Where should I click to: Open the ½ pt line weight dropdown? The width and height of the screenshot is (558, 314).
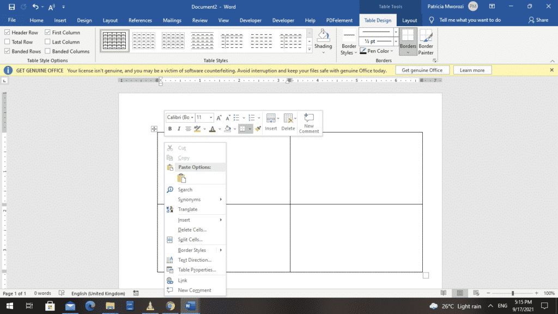coord(395,41)
